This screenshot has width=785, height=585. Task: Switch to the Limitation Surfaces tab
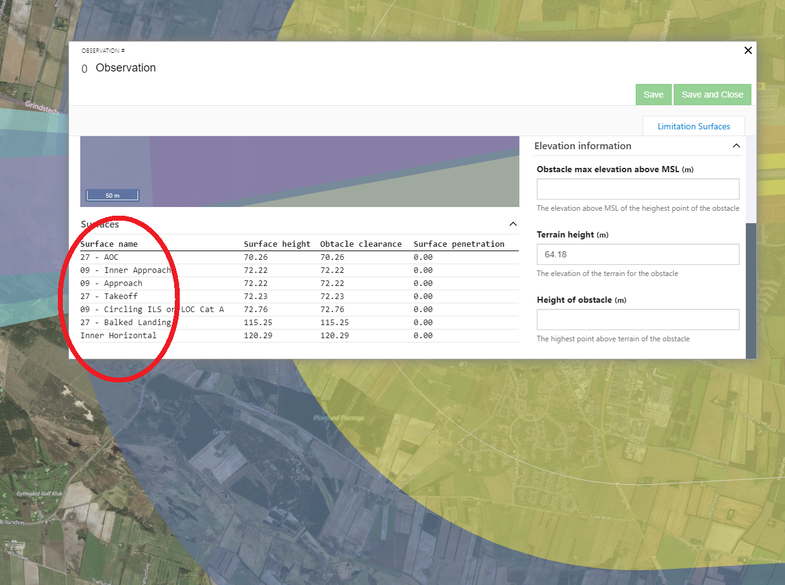click(x=694, y=126)
